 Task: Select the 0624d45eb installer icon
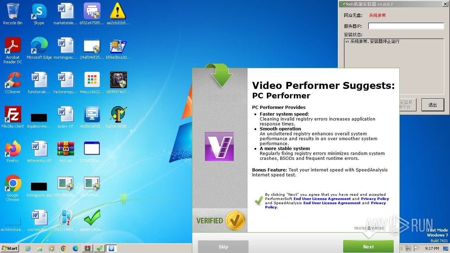92,186
